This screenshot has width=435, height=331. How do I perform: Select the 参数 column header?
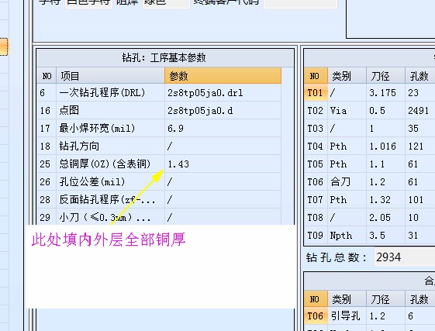click(x=223, y=76)
